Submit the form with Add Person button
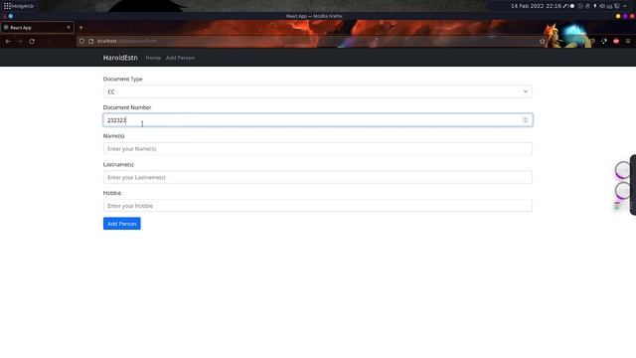636x358 pixels. tap(121, 224)
